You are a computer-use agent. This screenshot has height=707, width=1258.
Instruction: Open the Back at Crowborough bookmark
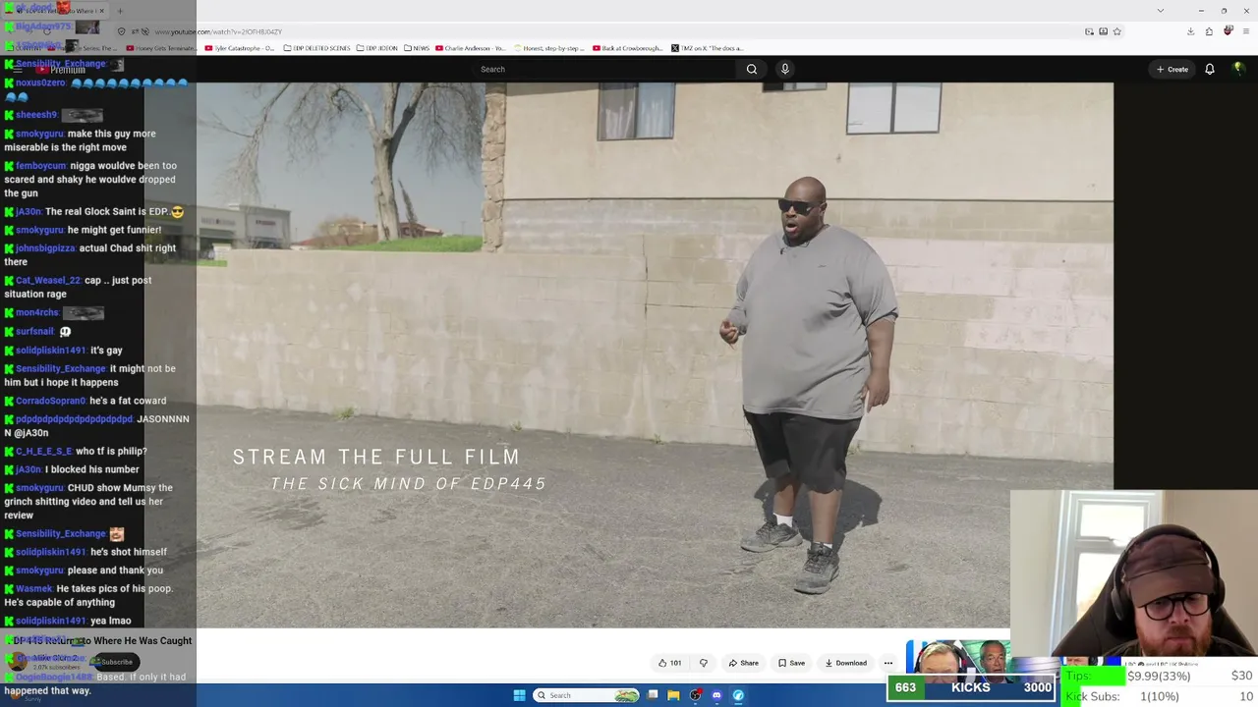627,48
